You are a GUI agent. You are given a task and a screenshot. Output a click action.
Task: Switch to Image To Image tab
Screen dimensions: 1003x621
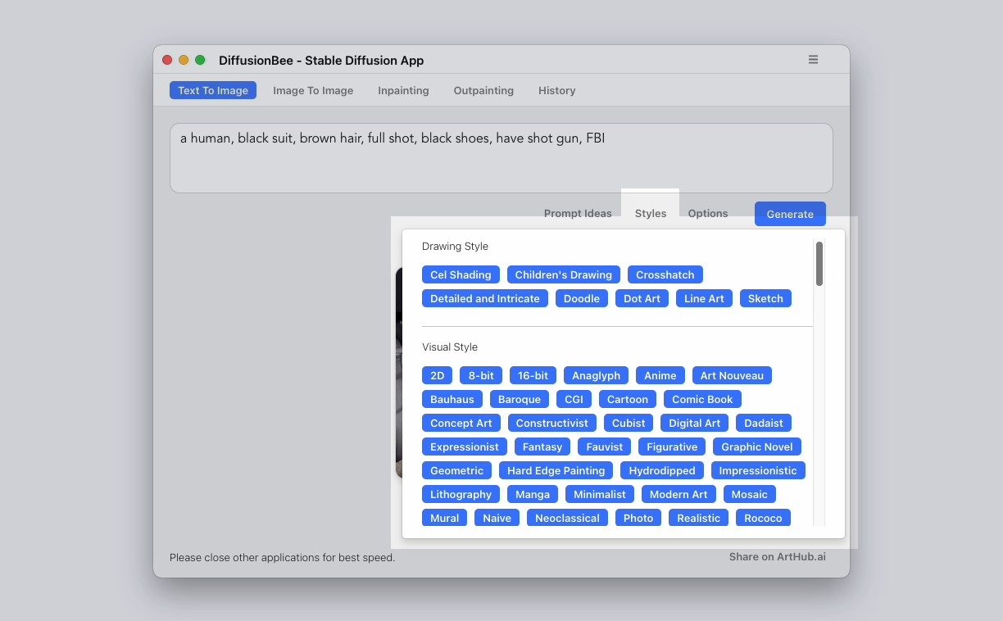[x=313, y=90]
